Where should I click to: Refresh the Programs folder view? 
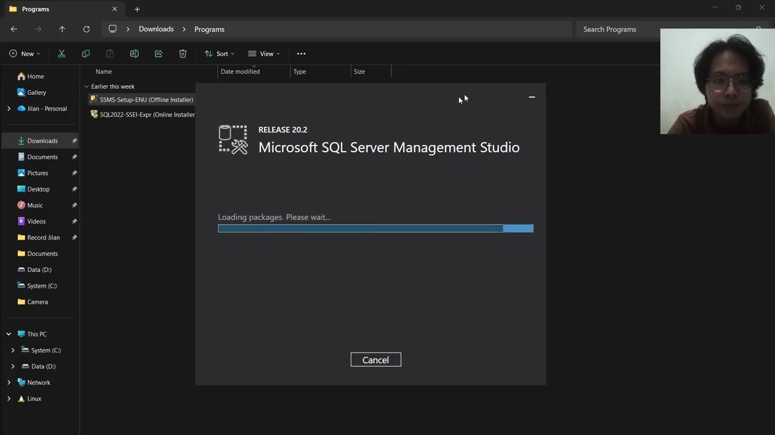[x=86, y=29]
